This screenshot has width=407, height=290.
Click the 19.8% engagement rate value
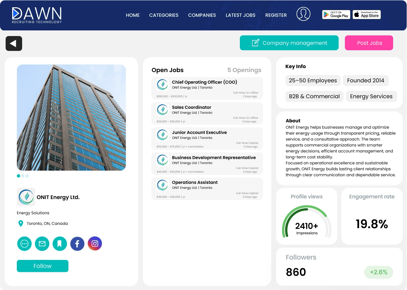point(372,224)
